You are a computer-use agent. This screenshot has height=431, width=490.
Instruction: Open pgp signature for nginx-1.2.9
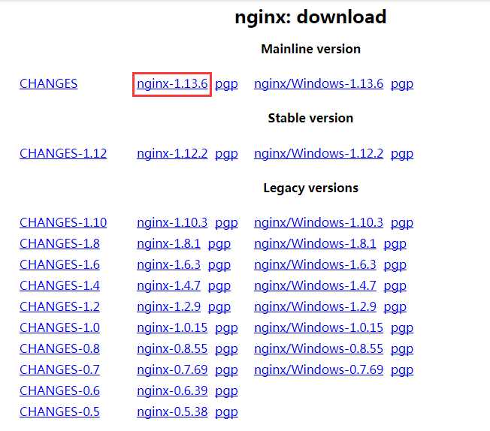tap(219, 307)
